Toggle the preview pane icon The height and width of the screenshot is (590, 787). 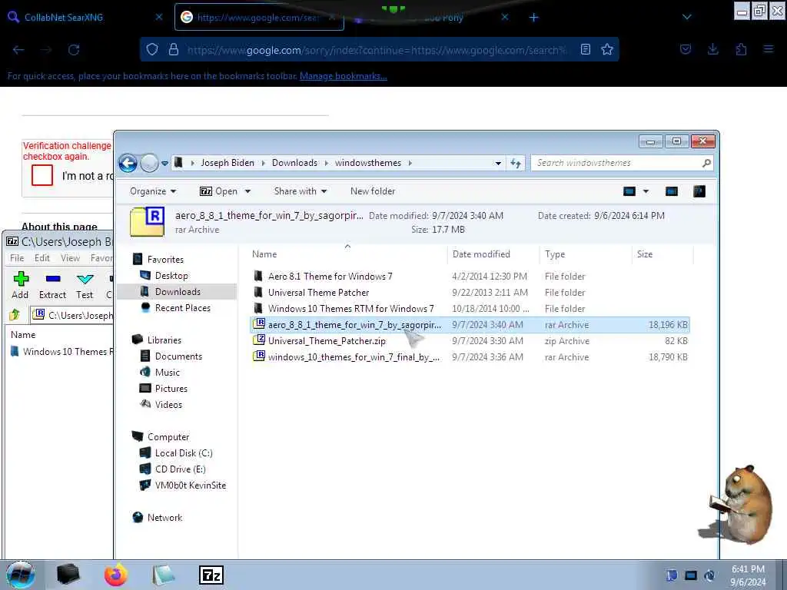click(x=672, y=191)
